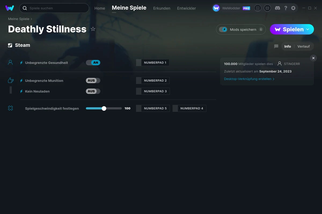The width and height of the screenshot is (322, 214).
Task: Click the NUMBERPAD 4 hotkey button
Action: [x=189, y=108]
